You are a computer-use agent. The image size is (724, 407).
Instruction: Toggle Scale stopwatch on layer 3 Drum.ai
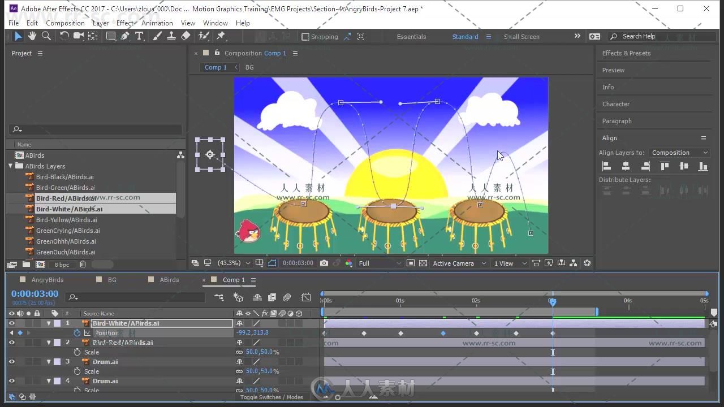click(x=77, y=371)
